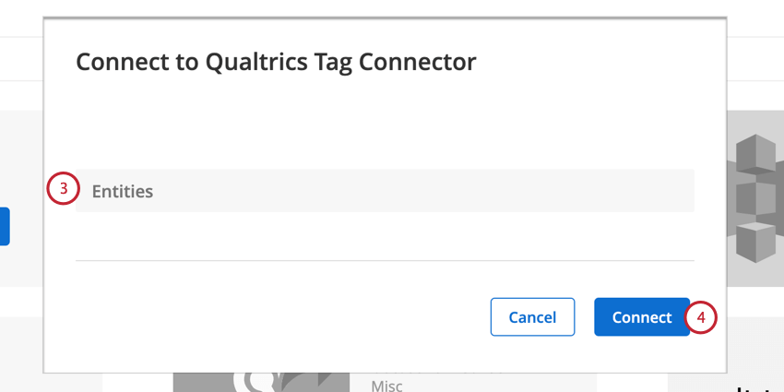The height and width of the screenshot is (392, 784).
Task: Select the gray stacked cubes connector icon
Action: click(x=755, y=198)
